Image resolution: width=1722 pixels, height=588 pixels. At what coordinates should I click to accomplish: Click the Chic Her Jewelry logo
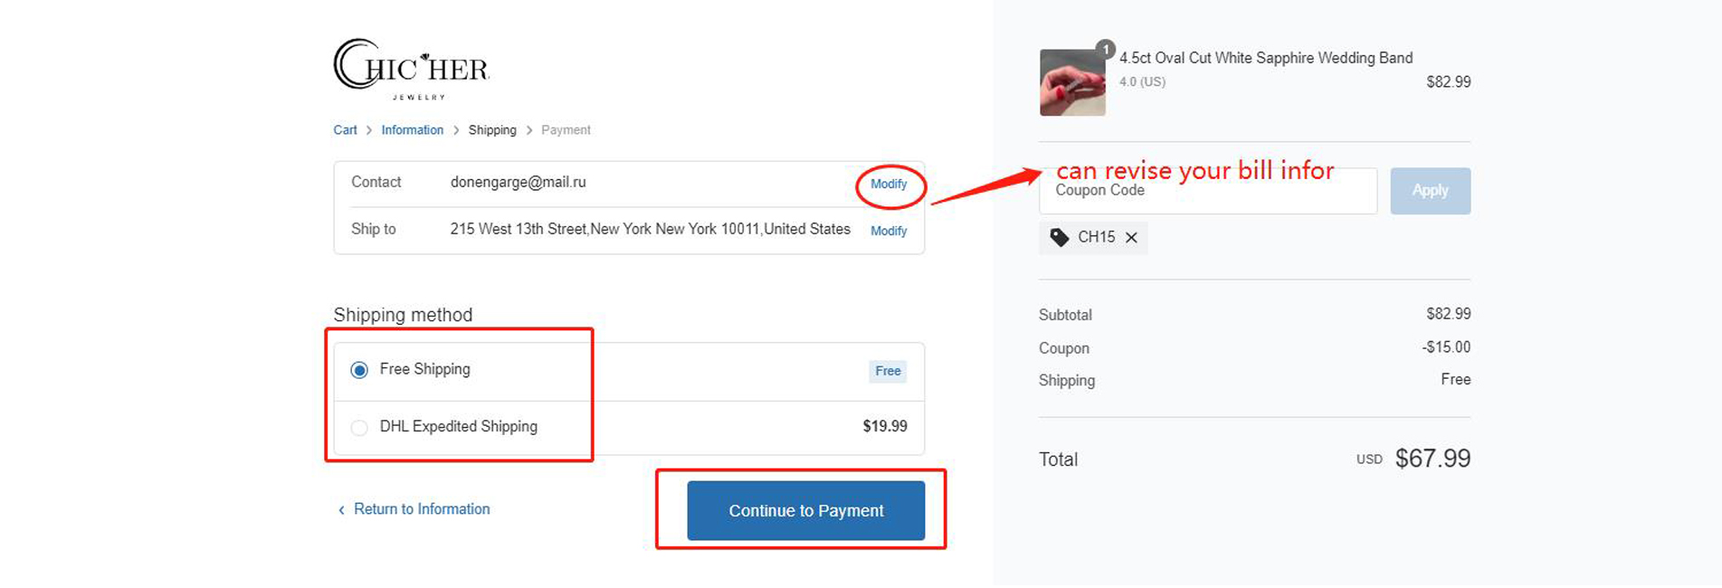[x=412, y=69]
